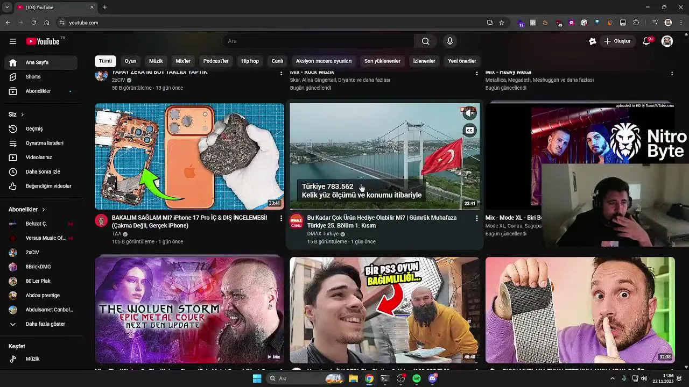Start voice search with microphone icon
The width and height of the screenshot is (689, 387).
pyautogui.click(x=450, y=41)
